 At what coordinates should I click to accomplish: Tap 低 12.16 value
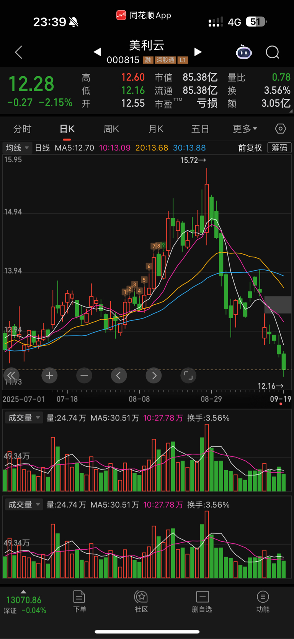pos(133,90)
